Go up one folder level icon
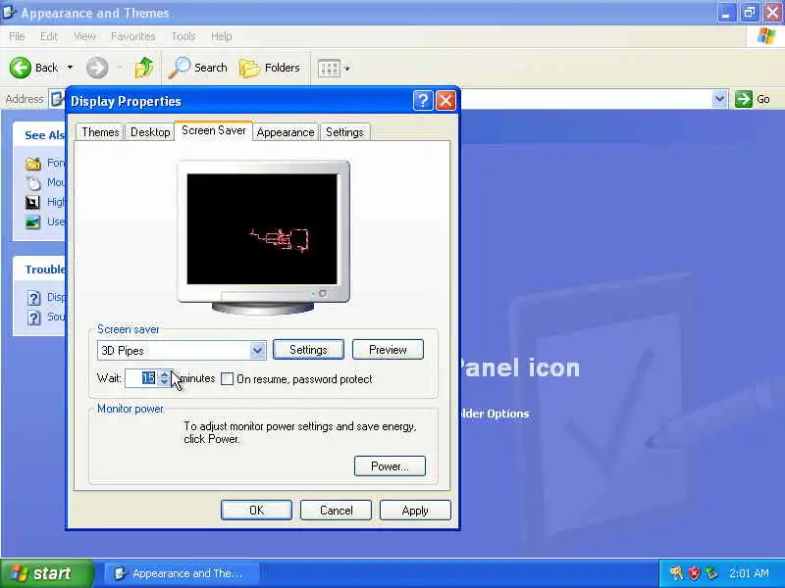Image resolution: width=785 pixels, height=588 pixels. point(143,68)
